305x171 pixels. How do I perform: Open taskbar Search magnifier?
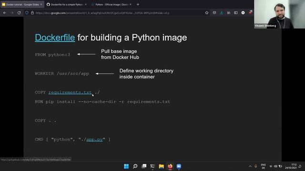[x=135, y=166]
